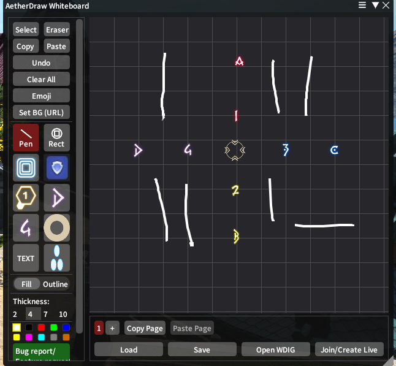Pick the yellow color swatch
The width and height of the screenshot is (396, 366).
click(x=17, y=337)
